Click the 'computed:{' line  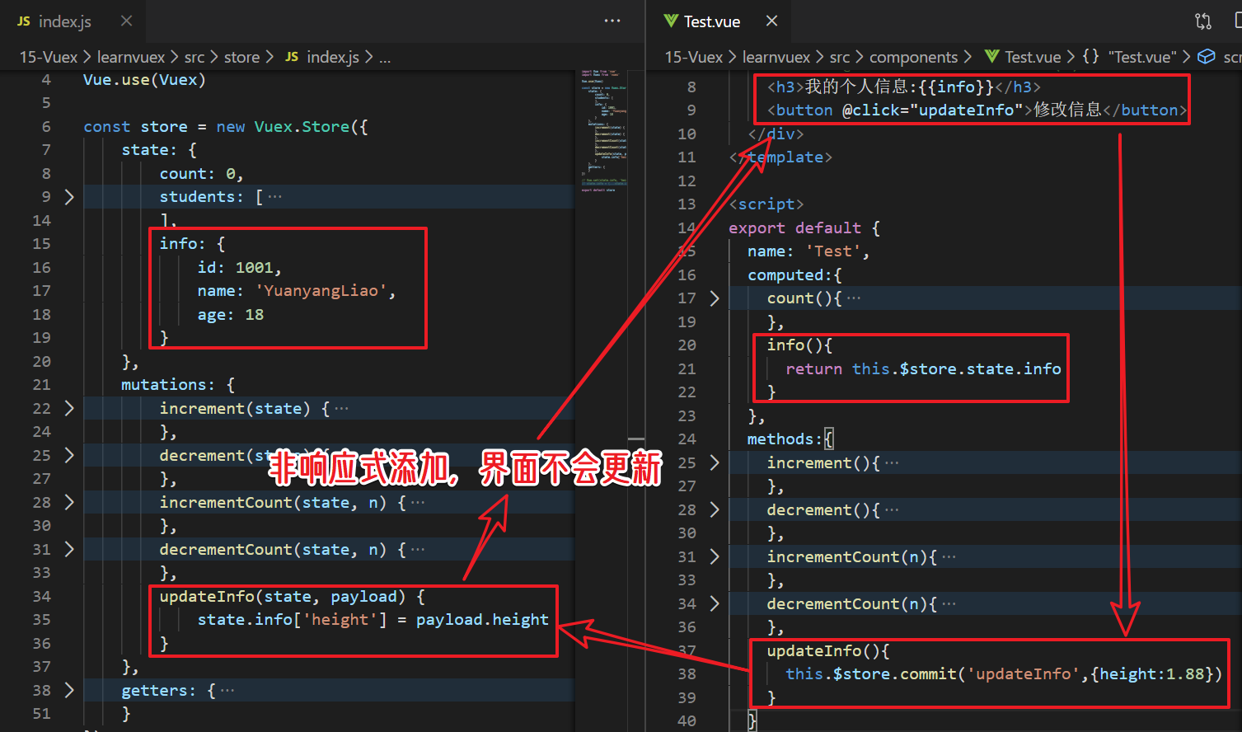(794, 275)
